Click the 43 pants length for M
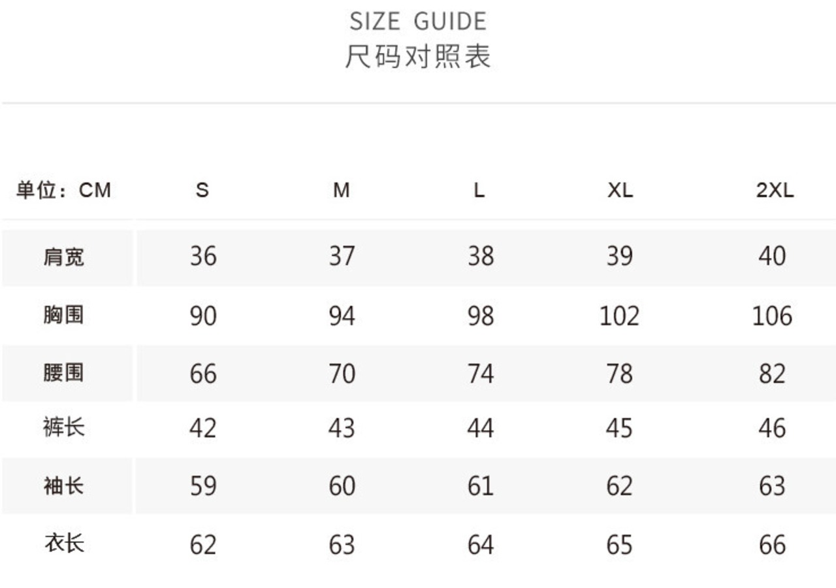 pyautogui.click(x=342, y=429)
